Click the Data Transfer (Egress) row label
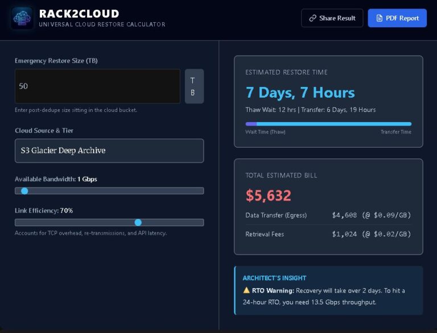Image resolution: width=437 pixels, height=333 pixels. coord(276,215)
